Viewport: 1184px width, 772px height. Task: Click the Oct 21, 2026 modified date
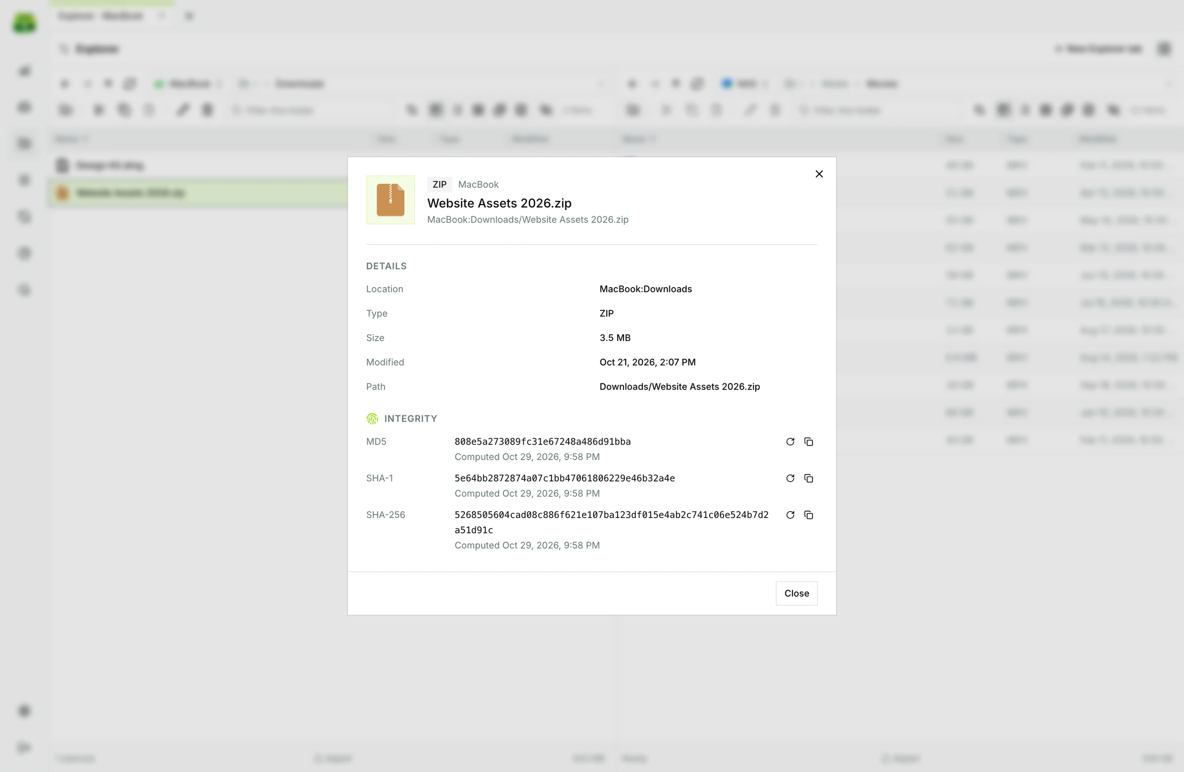[647, 362]
